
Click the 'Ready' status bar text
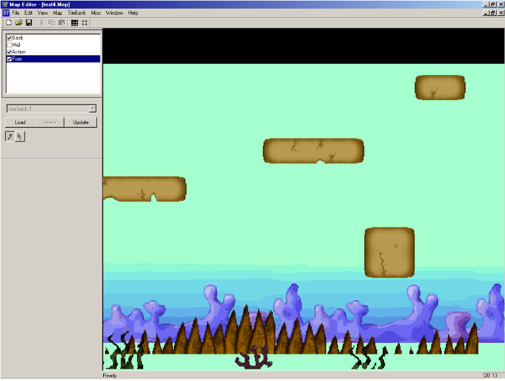110,375
